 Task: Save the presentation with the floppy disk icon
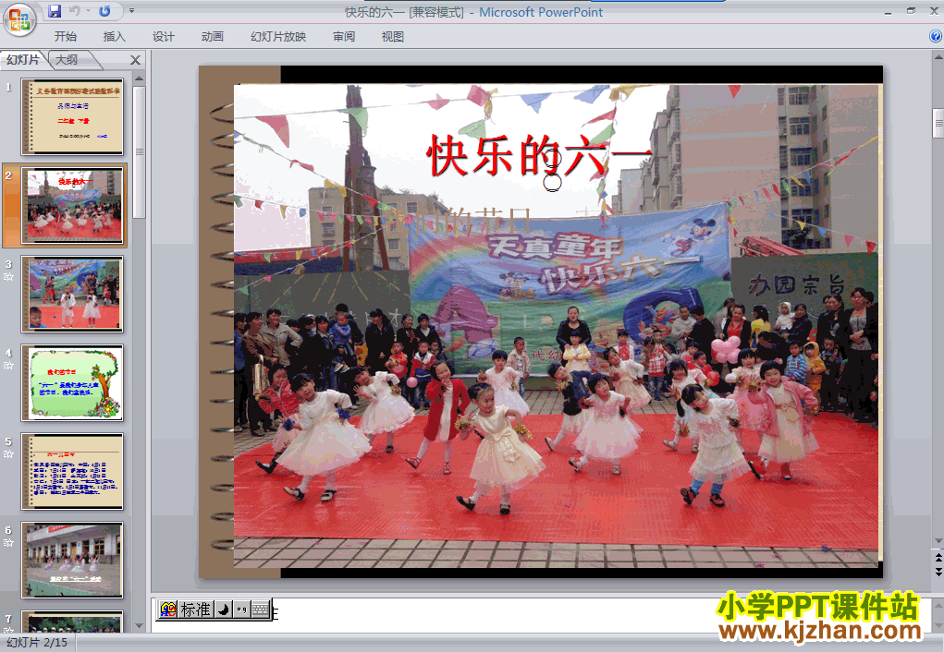(x=55, y=11)
